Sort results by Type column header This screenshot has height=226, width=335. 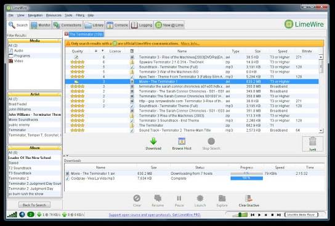coord(236,51)
